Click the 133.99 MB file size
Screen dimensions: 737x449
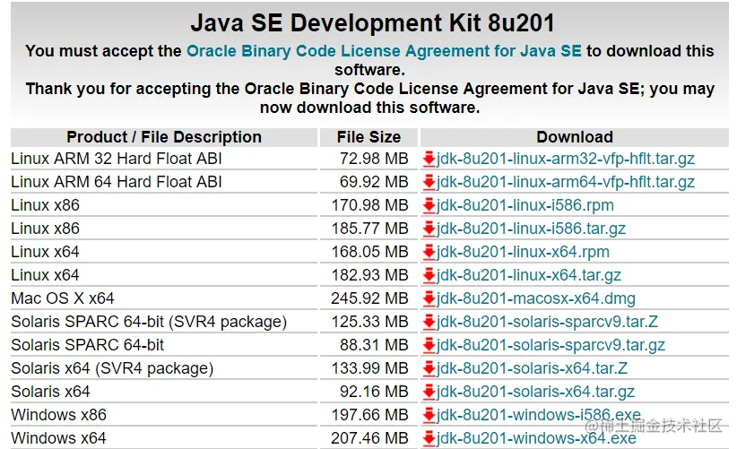point(370,368)
